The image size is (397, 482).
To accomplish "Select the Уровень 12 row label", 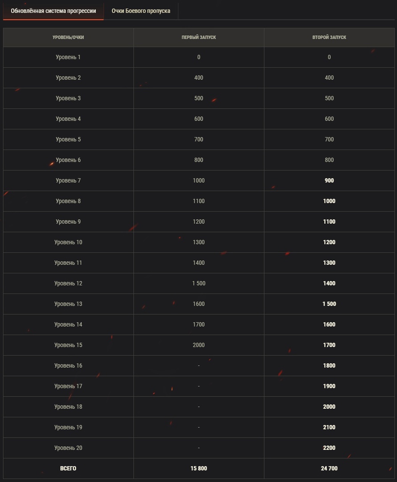I will (x=68, y=283).
